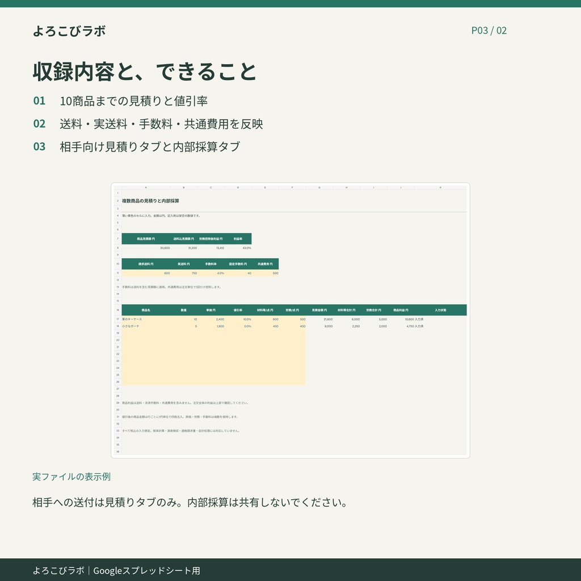The width and height of the screenshot is (581, 581).
Task: Select the 21,600 estimate amount cell
Action: (x=319, y=319)
